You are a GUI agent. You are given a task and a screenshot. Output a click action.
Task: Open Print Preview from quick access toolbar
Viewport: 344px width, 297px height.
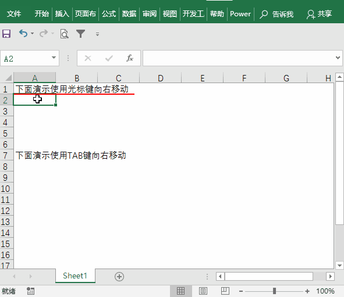click(64, 34)
